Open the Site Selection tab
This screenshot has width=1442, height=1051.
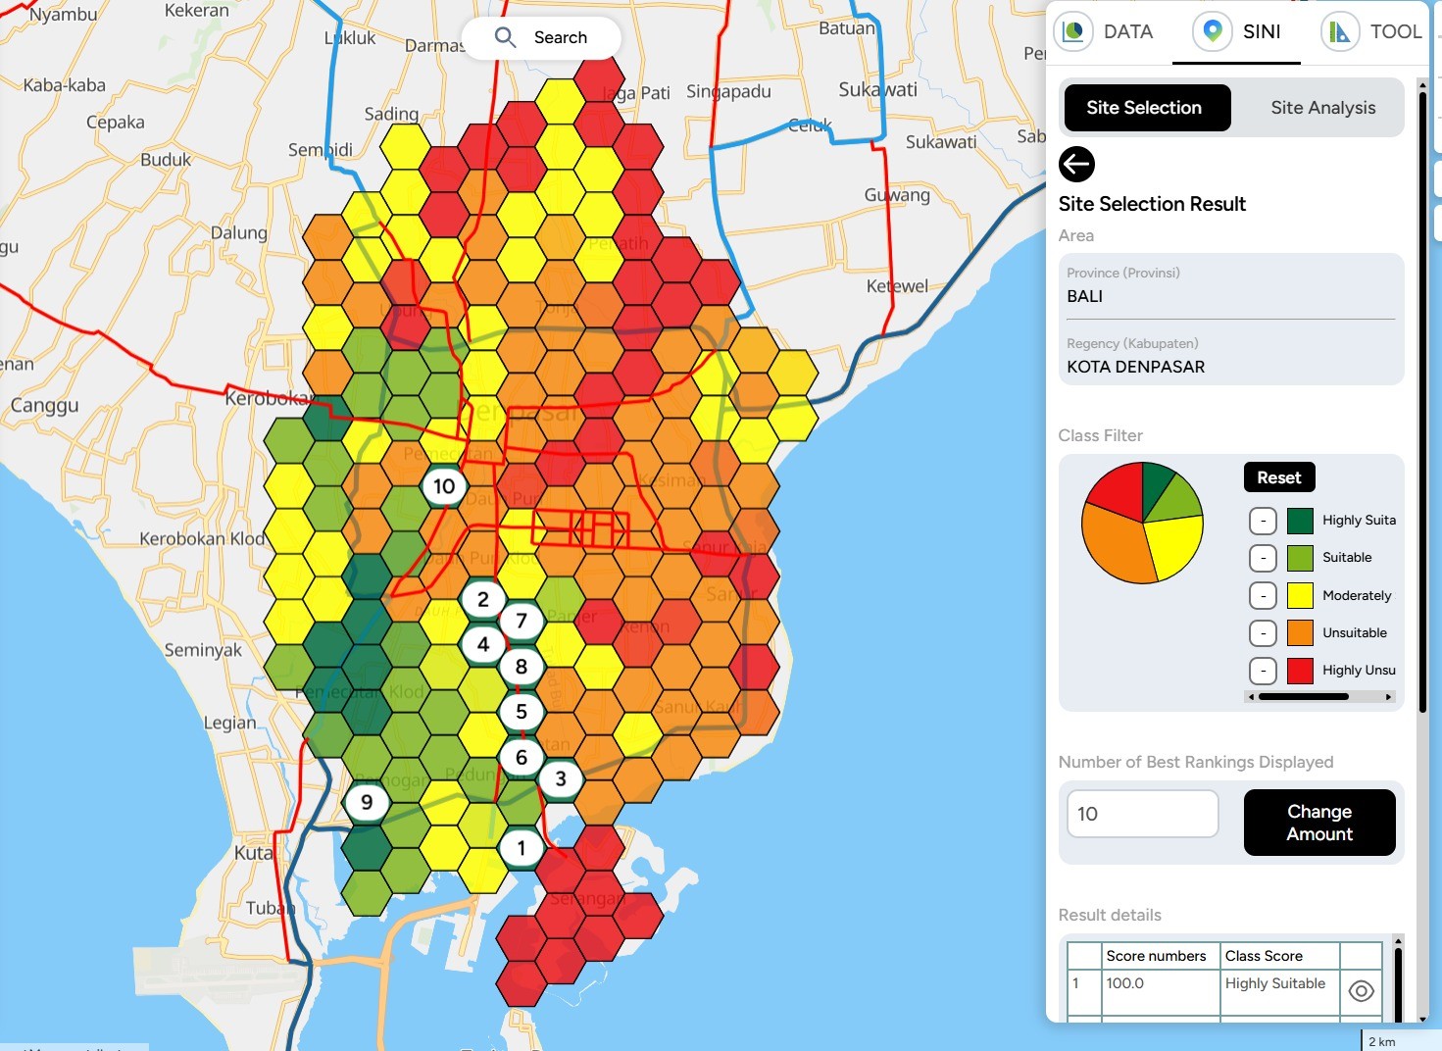(1144, 108)
